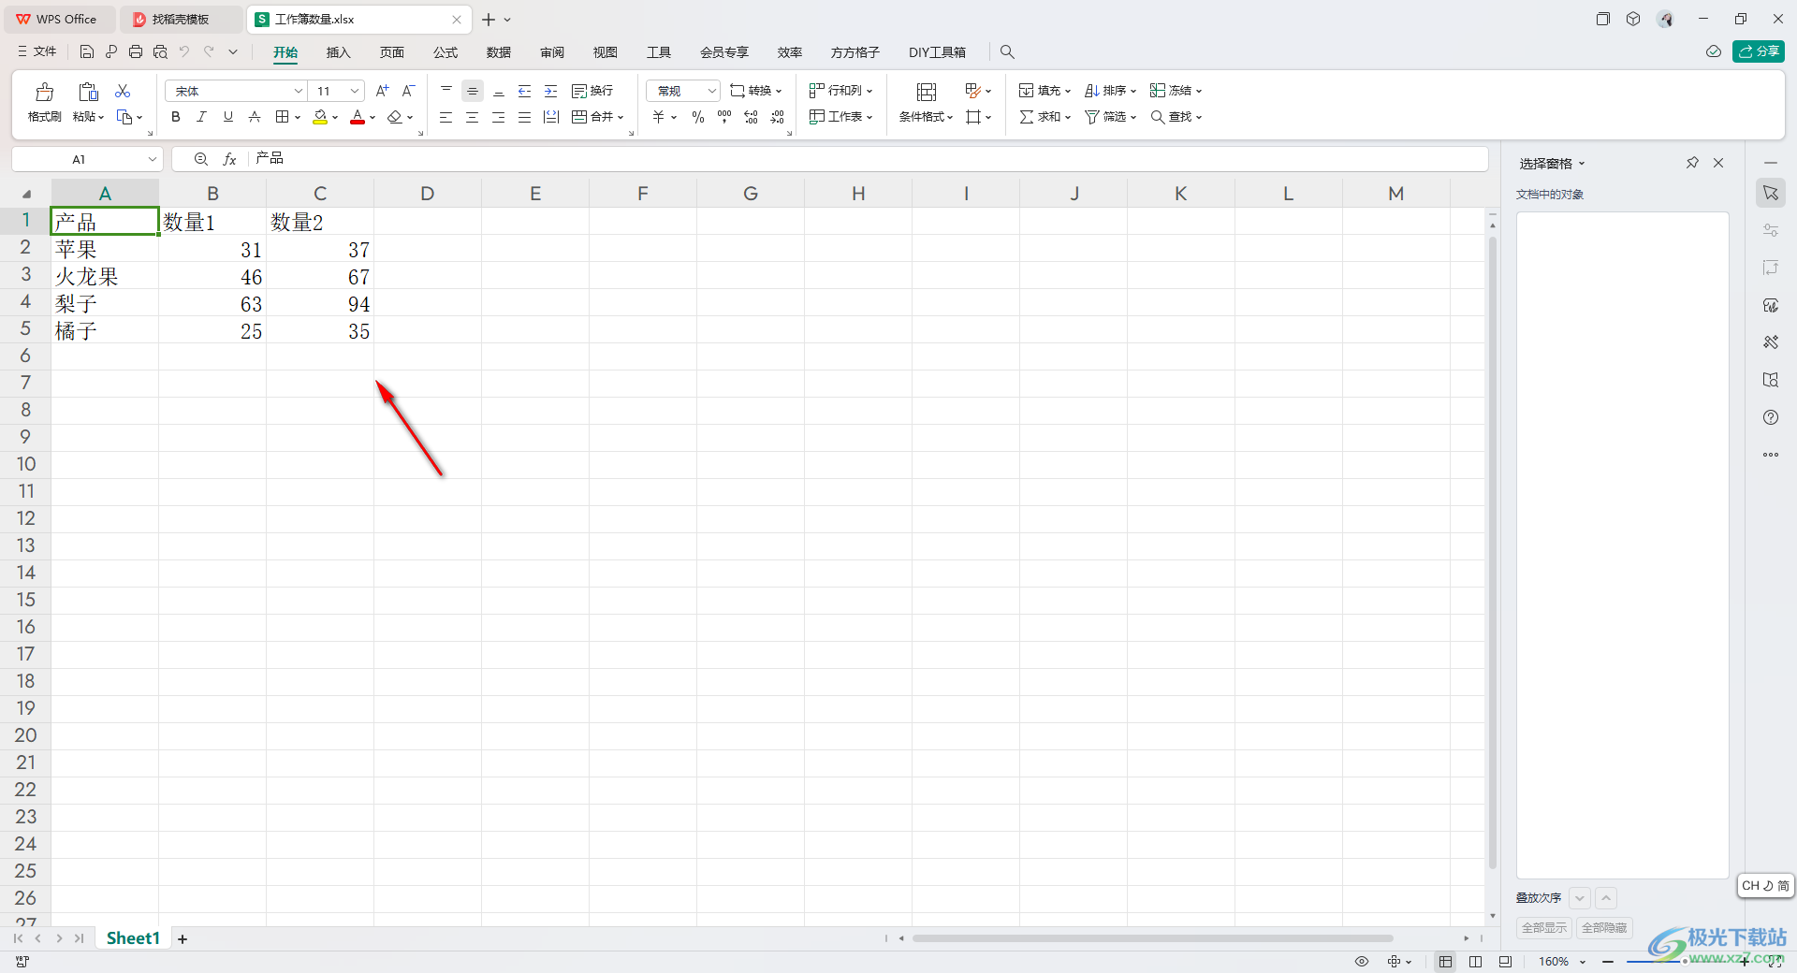
Task: Open the font size dropdown showing 11
Action: pos(355,91)
